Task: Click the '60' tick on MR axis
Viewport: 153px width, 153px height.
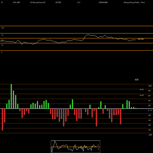Action: [149, 96]
